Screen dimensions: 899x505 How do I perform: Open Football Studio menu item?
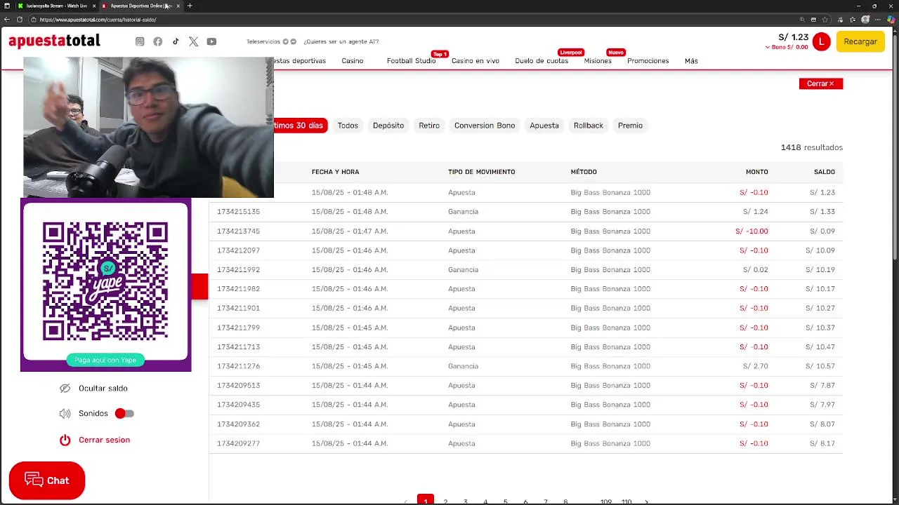(x=411, y=61)
